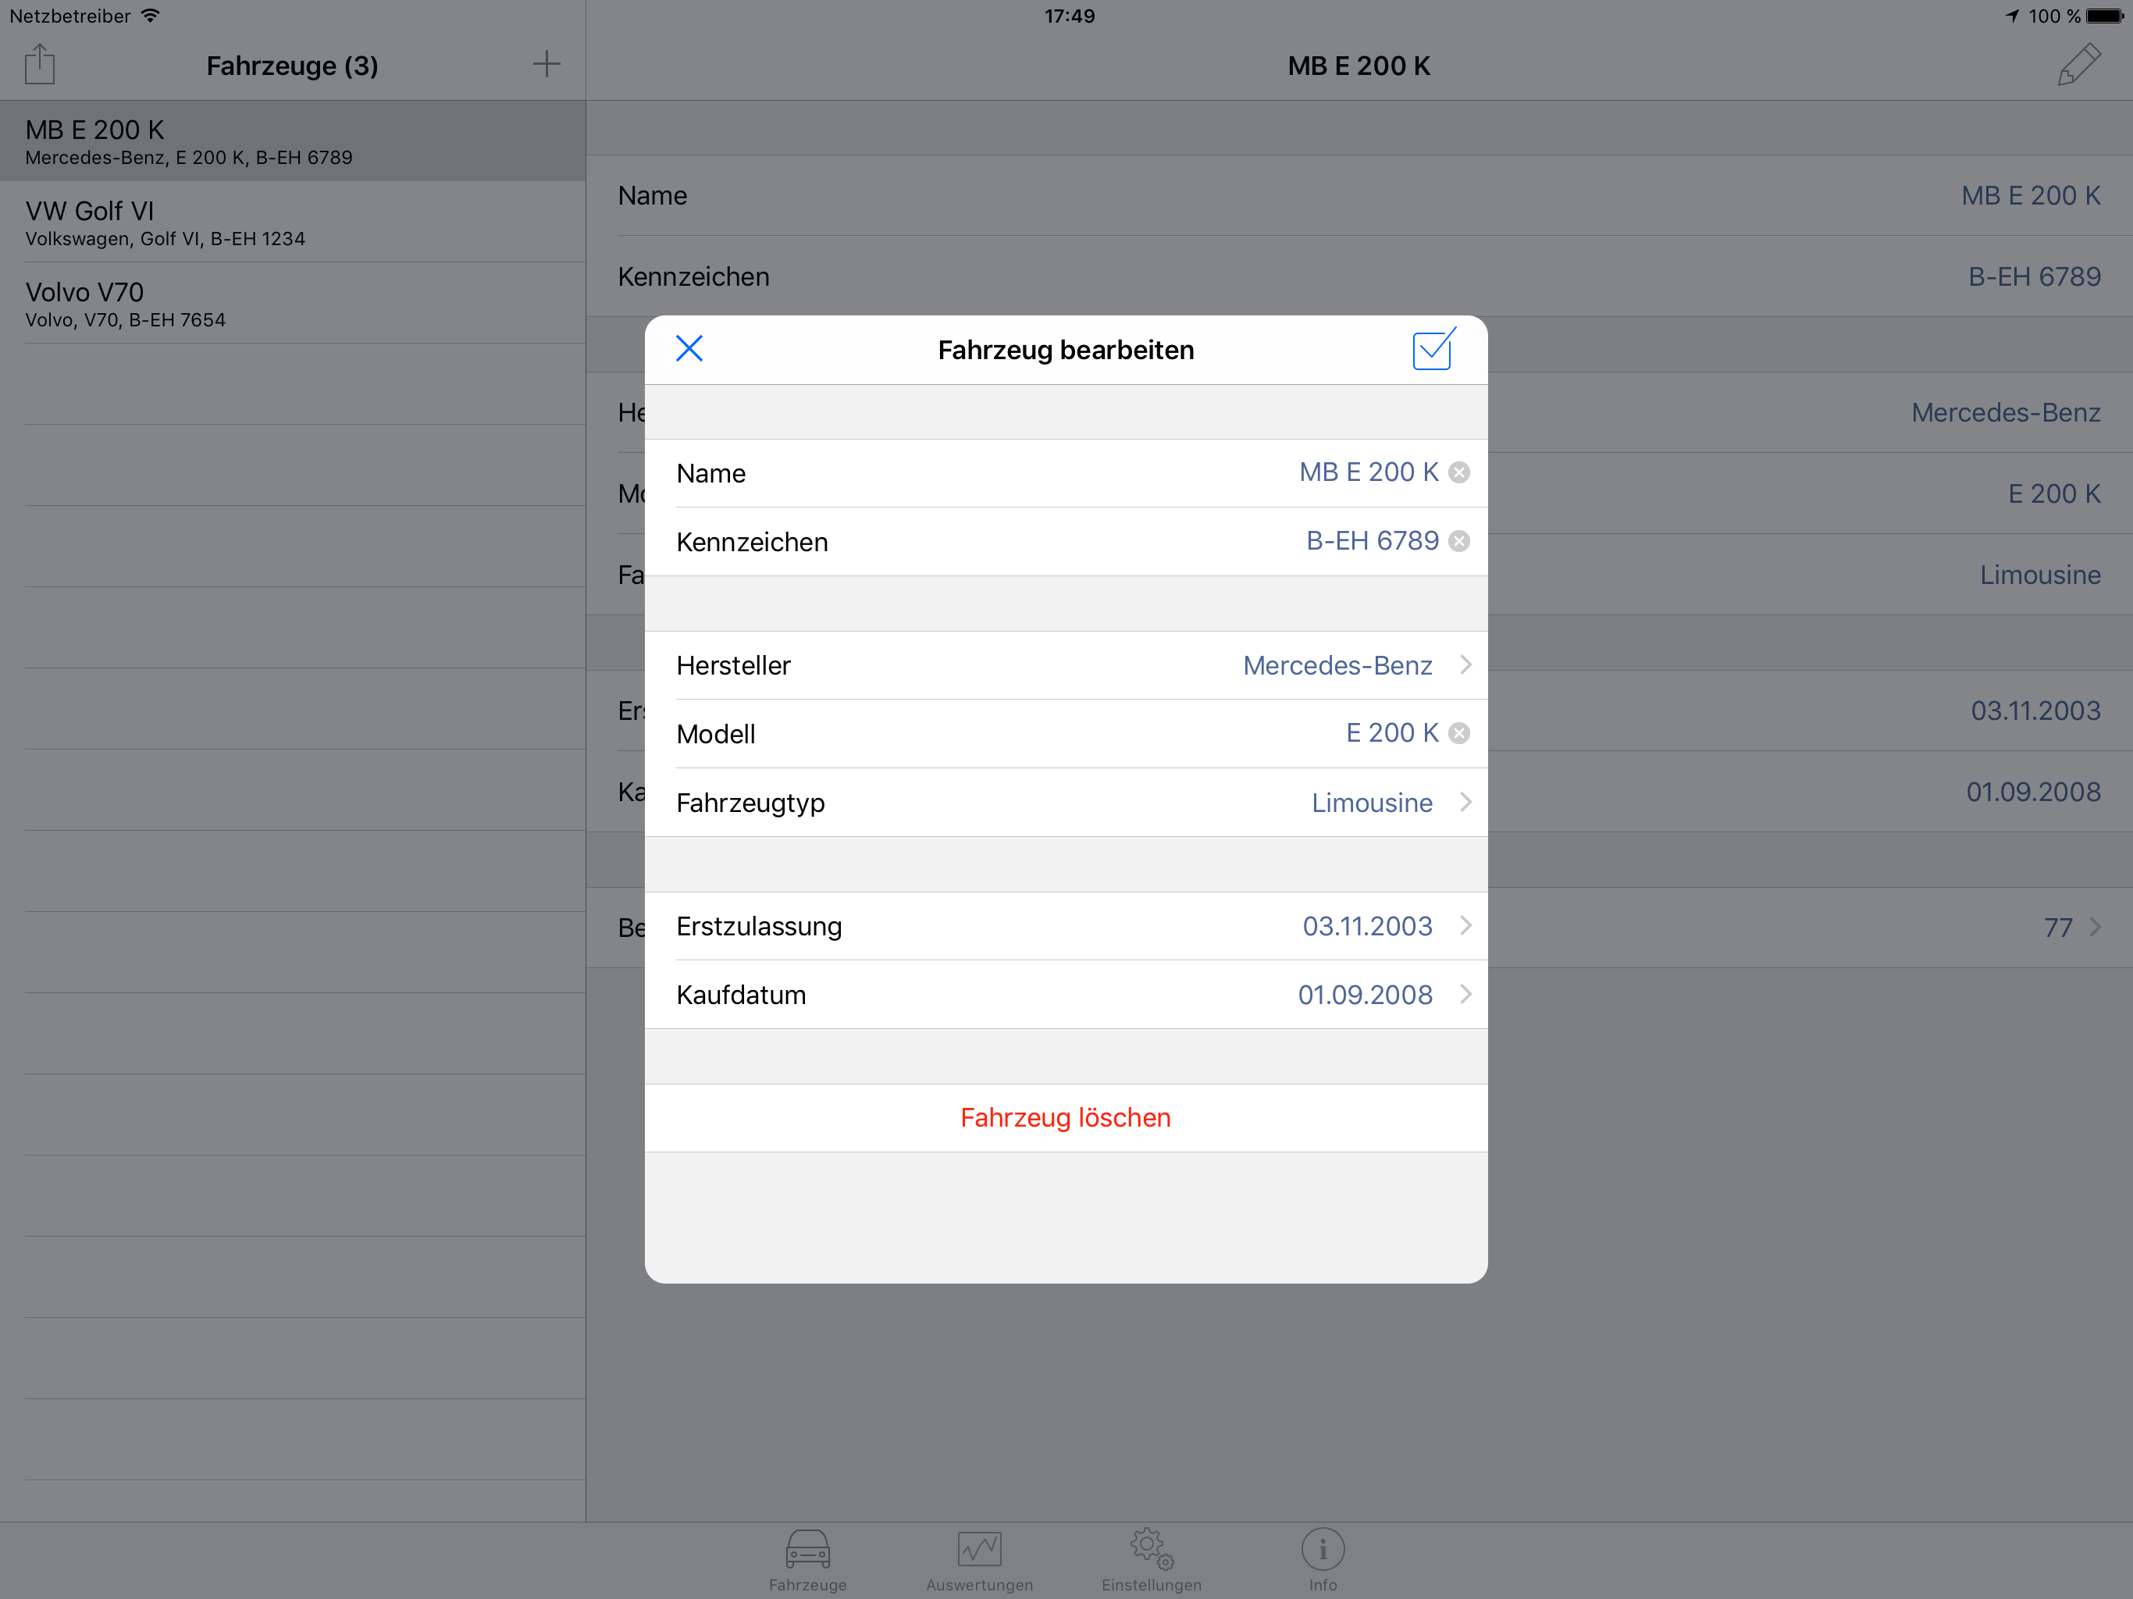Select Volvo V70 in vehicle list

[x=292, y=303]
